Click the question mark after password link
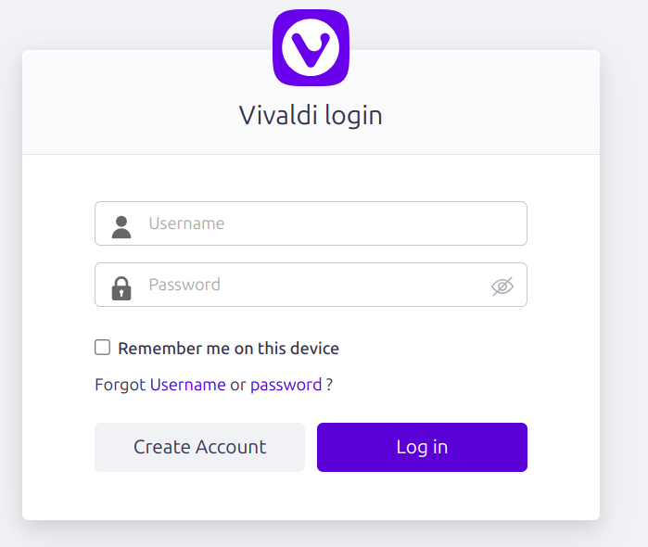648x547 pixels. [329, 385]
